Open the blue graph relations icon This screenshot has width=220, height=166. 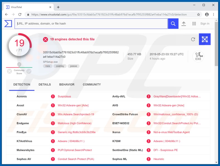(x=205, y=39)
